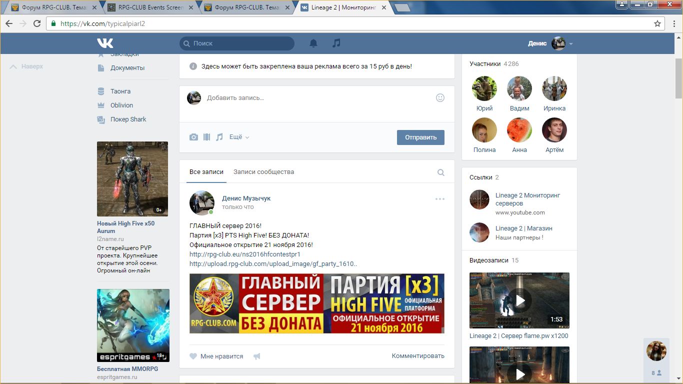Click armored warrior ad image
This screenshot has height=384, width=683.
(x=132, y=178)
